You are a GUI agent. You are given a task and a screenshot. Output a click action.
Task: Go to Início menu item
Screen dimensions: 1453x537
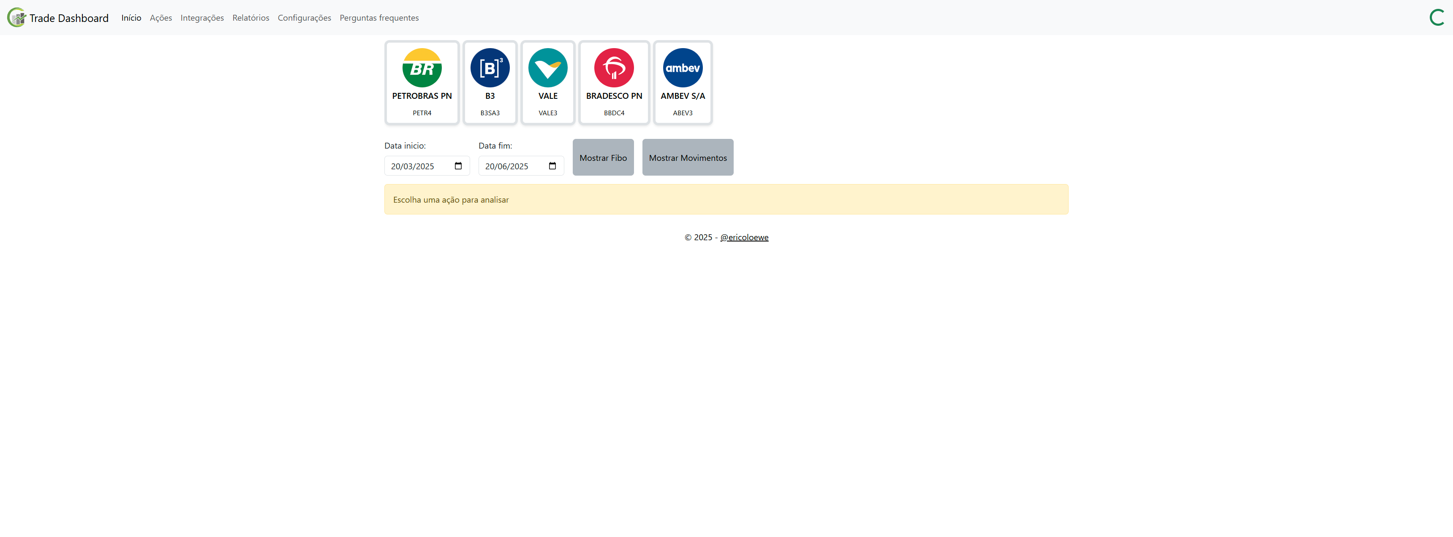click(131, 18)
